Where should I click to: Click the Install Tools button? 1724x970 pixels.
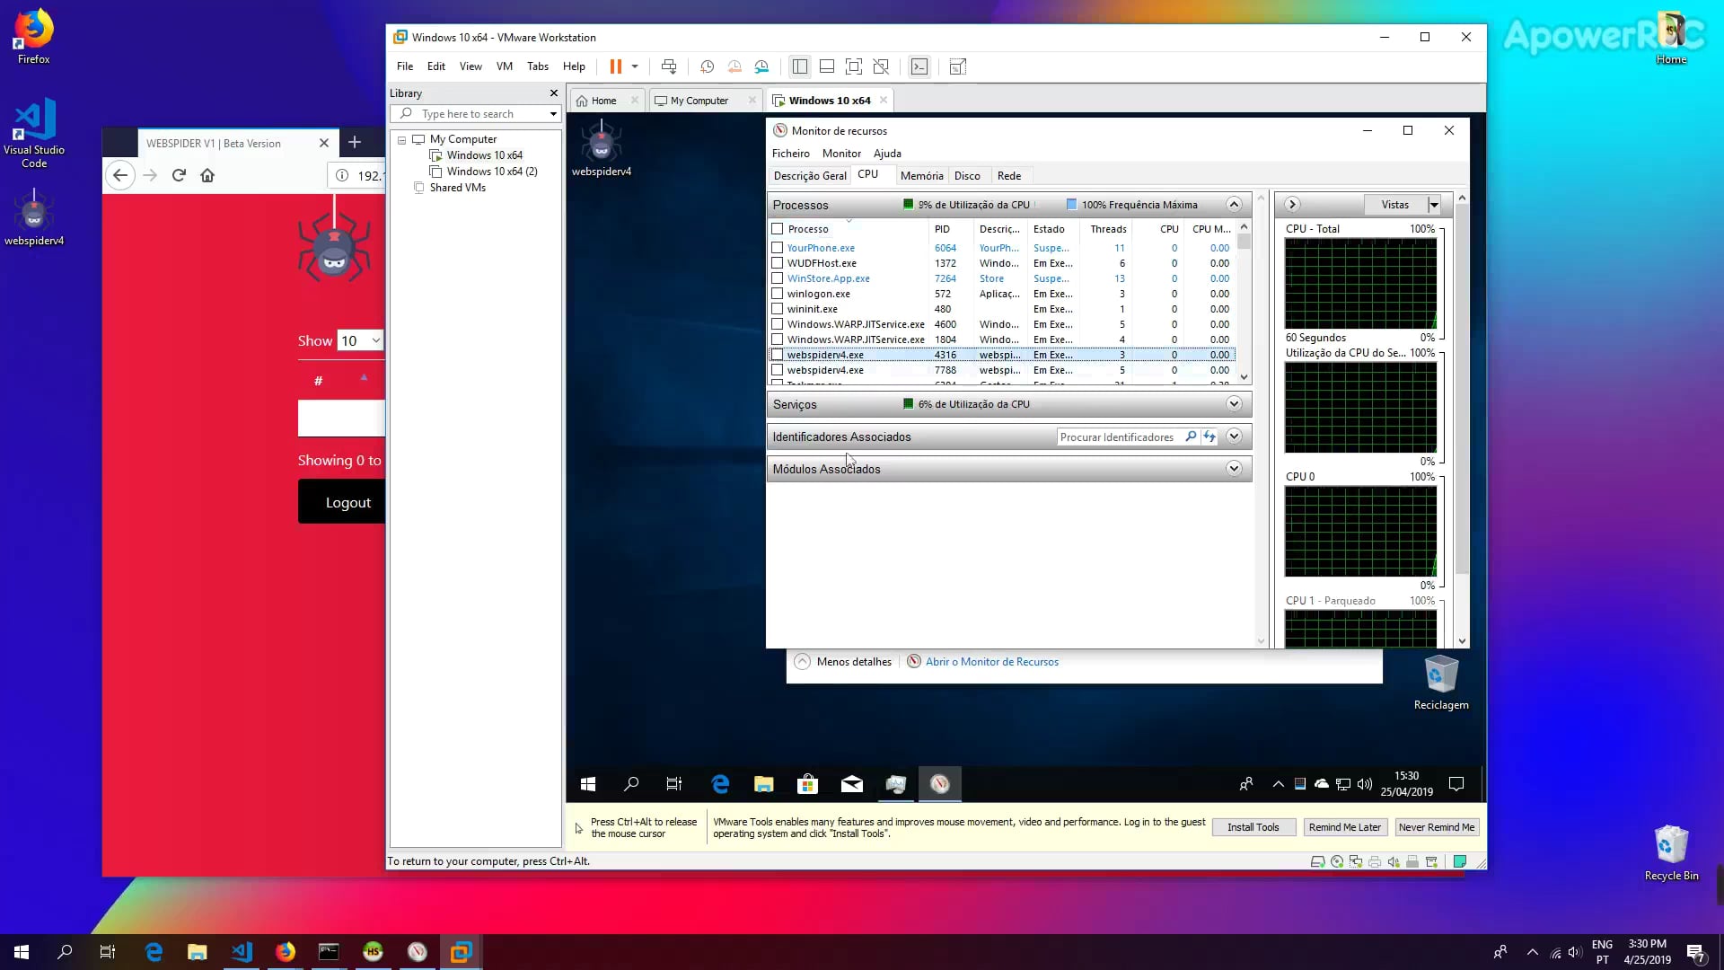pyautogui.click(x=1253, y=827)
